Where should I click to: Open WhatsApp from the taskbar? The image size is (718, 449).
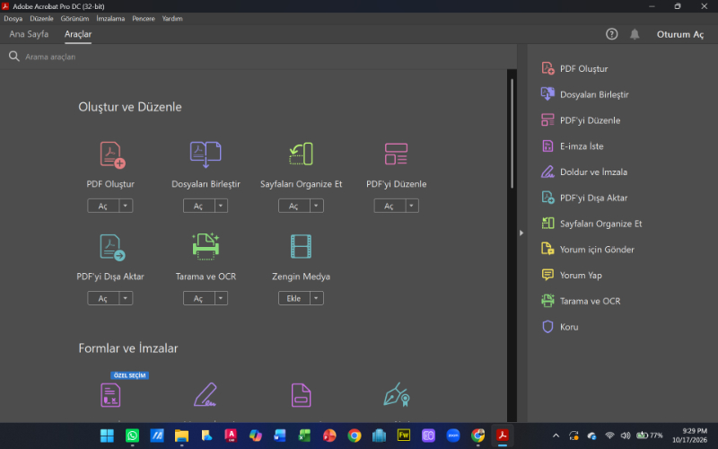[132, 436]
